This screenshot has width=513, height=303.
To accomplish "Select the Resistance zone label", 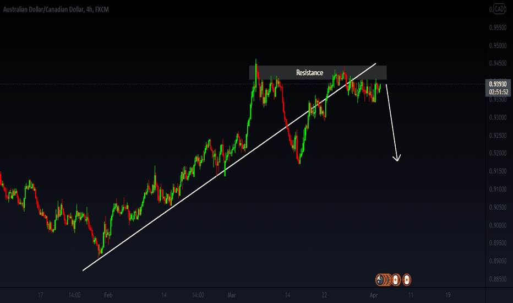I will pyautogui.click(x=309, y=72).
